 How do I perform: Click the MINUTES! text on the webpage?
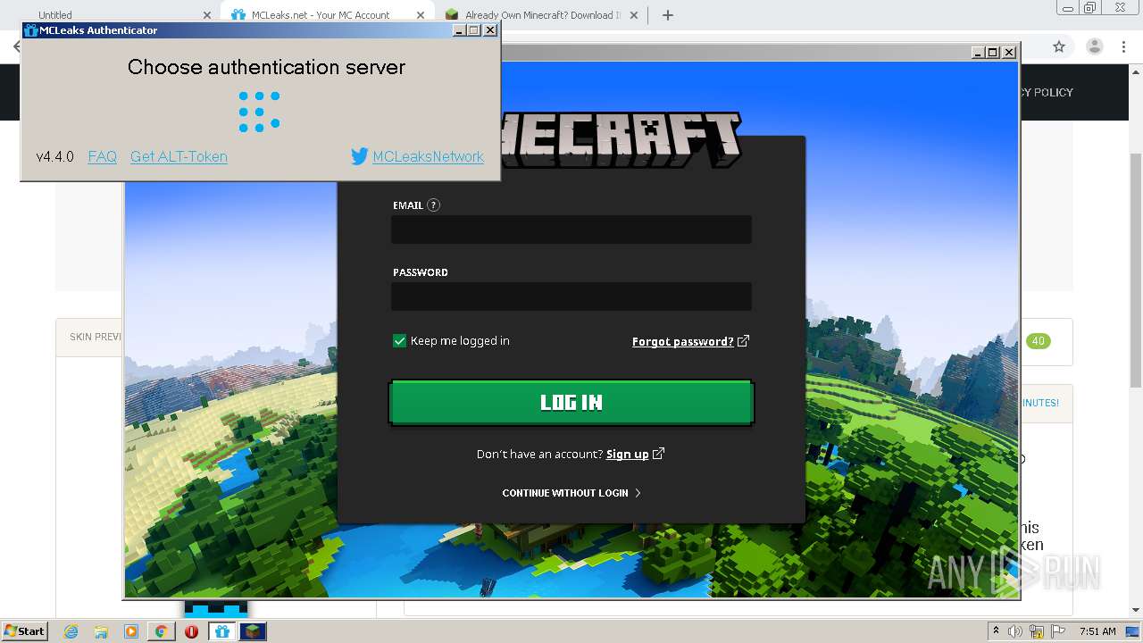pyautogui.click(x=1039, y=403)
